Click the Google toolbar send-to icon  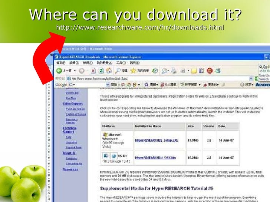pyautogui.click(x=205, y=85)
